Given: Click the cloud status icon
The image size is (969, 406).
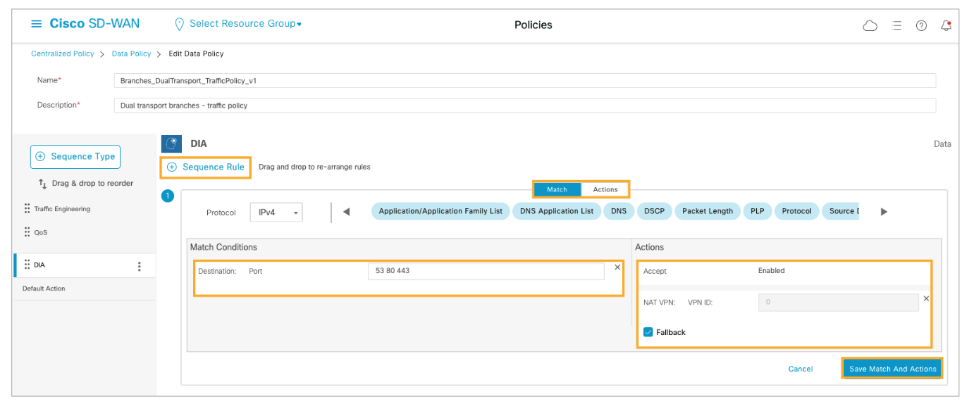Looking at the screenshot, I should (870, 25).
